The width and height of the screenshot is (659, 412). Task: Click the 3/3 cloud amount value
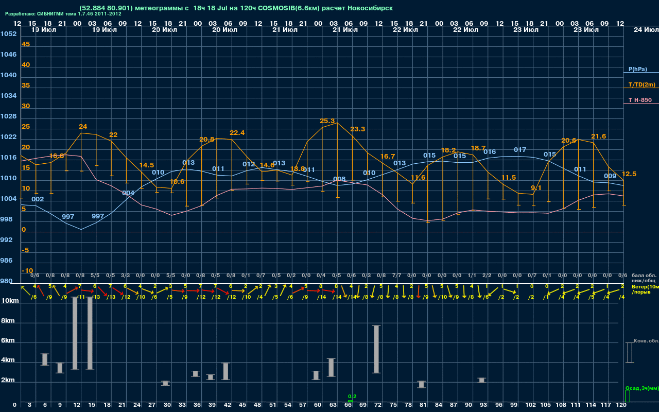coord(125,276)
